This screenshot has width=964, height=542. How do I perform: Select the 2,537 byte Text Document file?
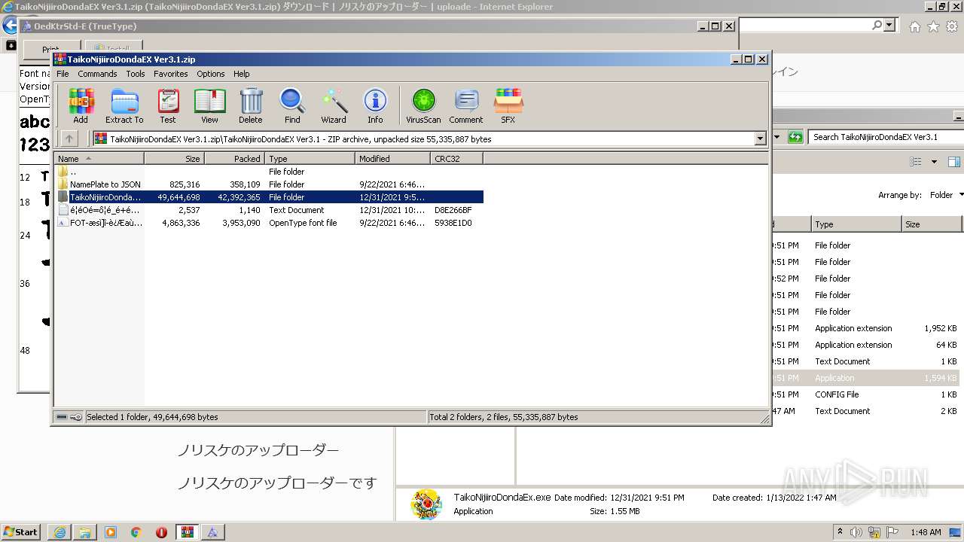point(269,210)
